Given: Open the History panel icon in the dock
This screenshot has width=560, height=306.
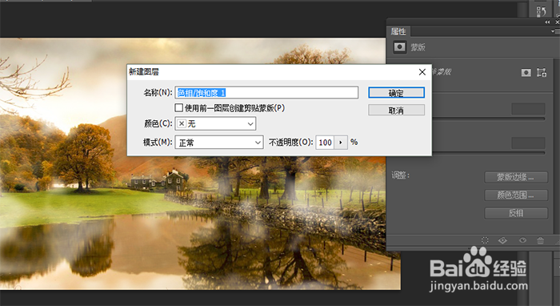Looking at the screenshot, I should [541, 11].
